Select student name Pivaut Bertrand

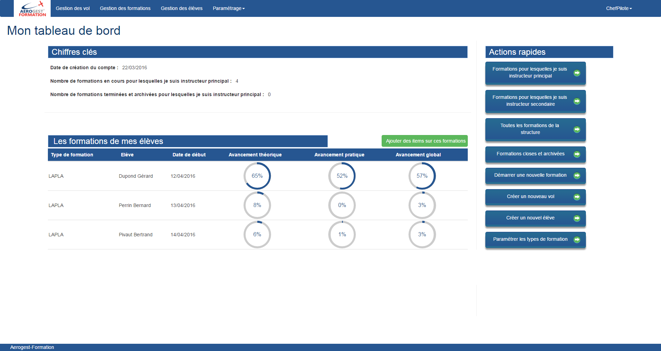pos(135,235)
